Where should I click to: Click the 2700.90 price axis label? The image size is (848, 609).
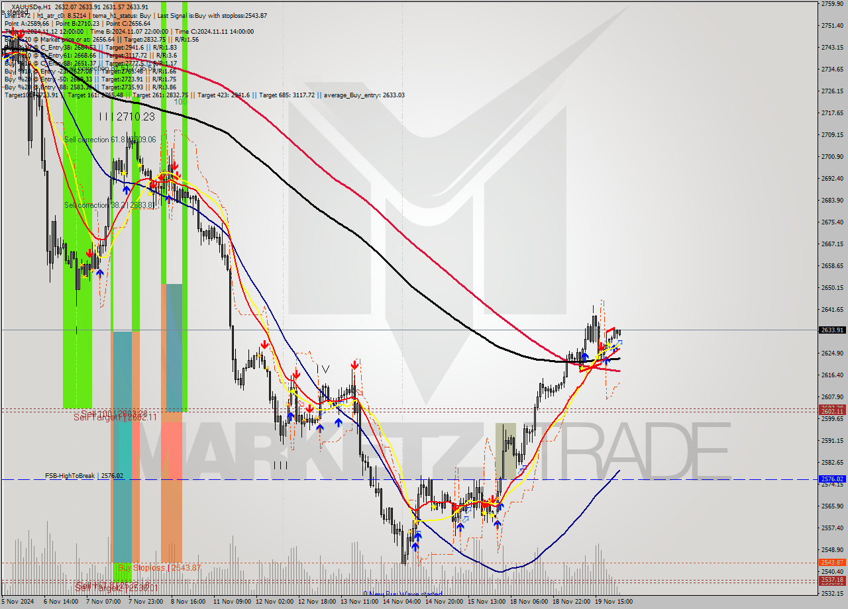tap(831, 156)
